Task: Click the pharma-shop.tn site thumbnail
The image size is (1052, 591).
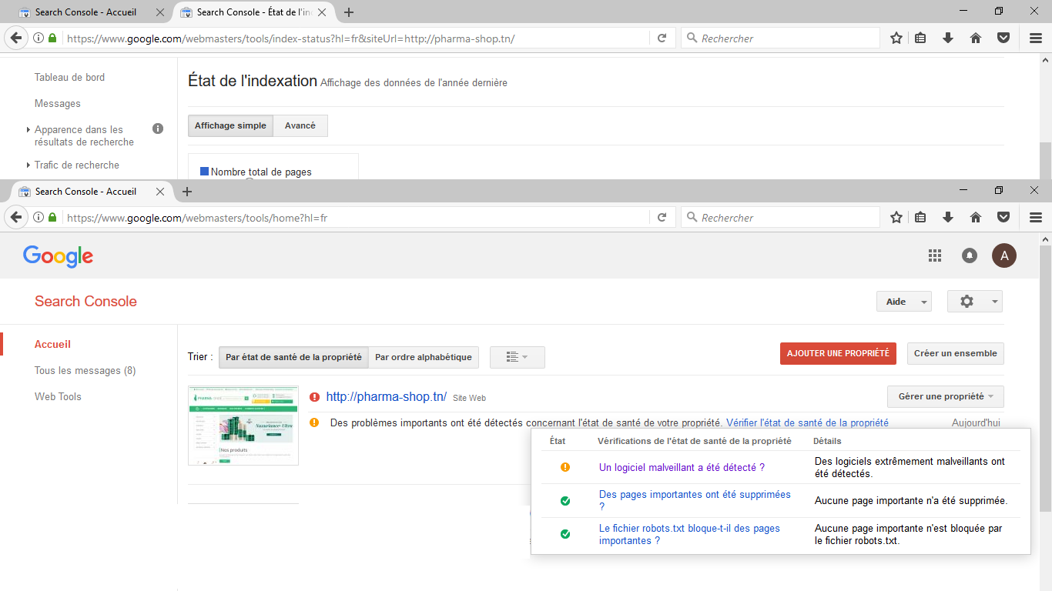Action: click(243, 426)
